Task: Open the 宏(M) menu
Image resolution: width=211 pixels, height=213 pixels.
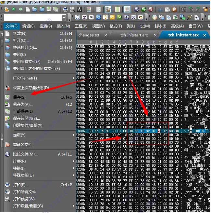Action: [145, 26]
